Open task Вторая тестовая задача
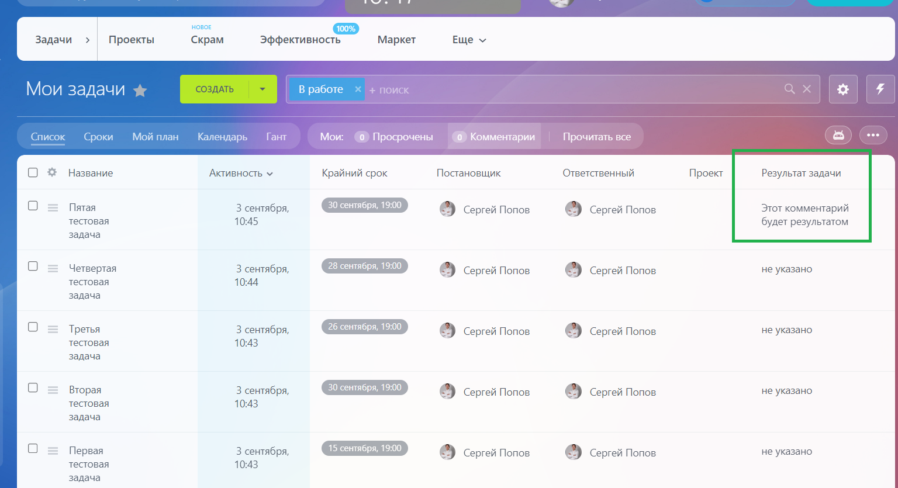Image resolution: width=898 pixels, height=488 pixels. (89, 403)
